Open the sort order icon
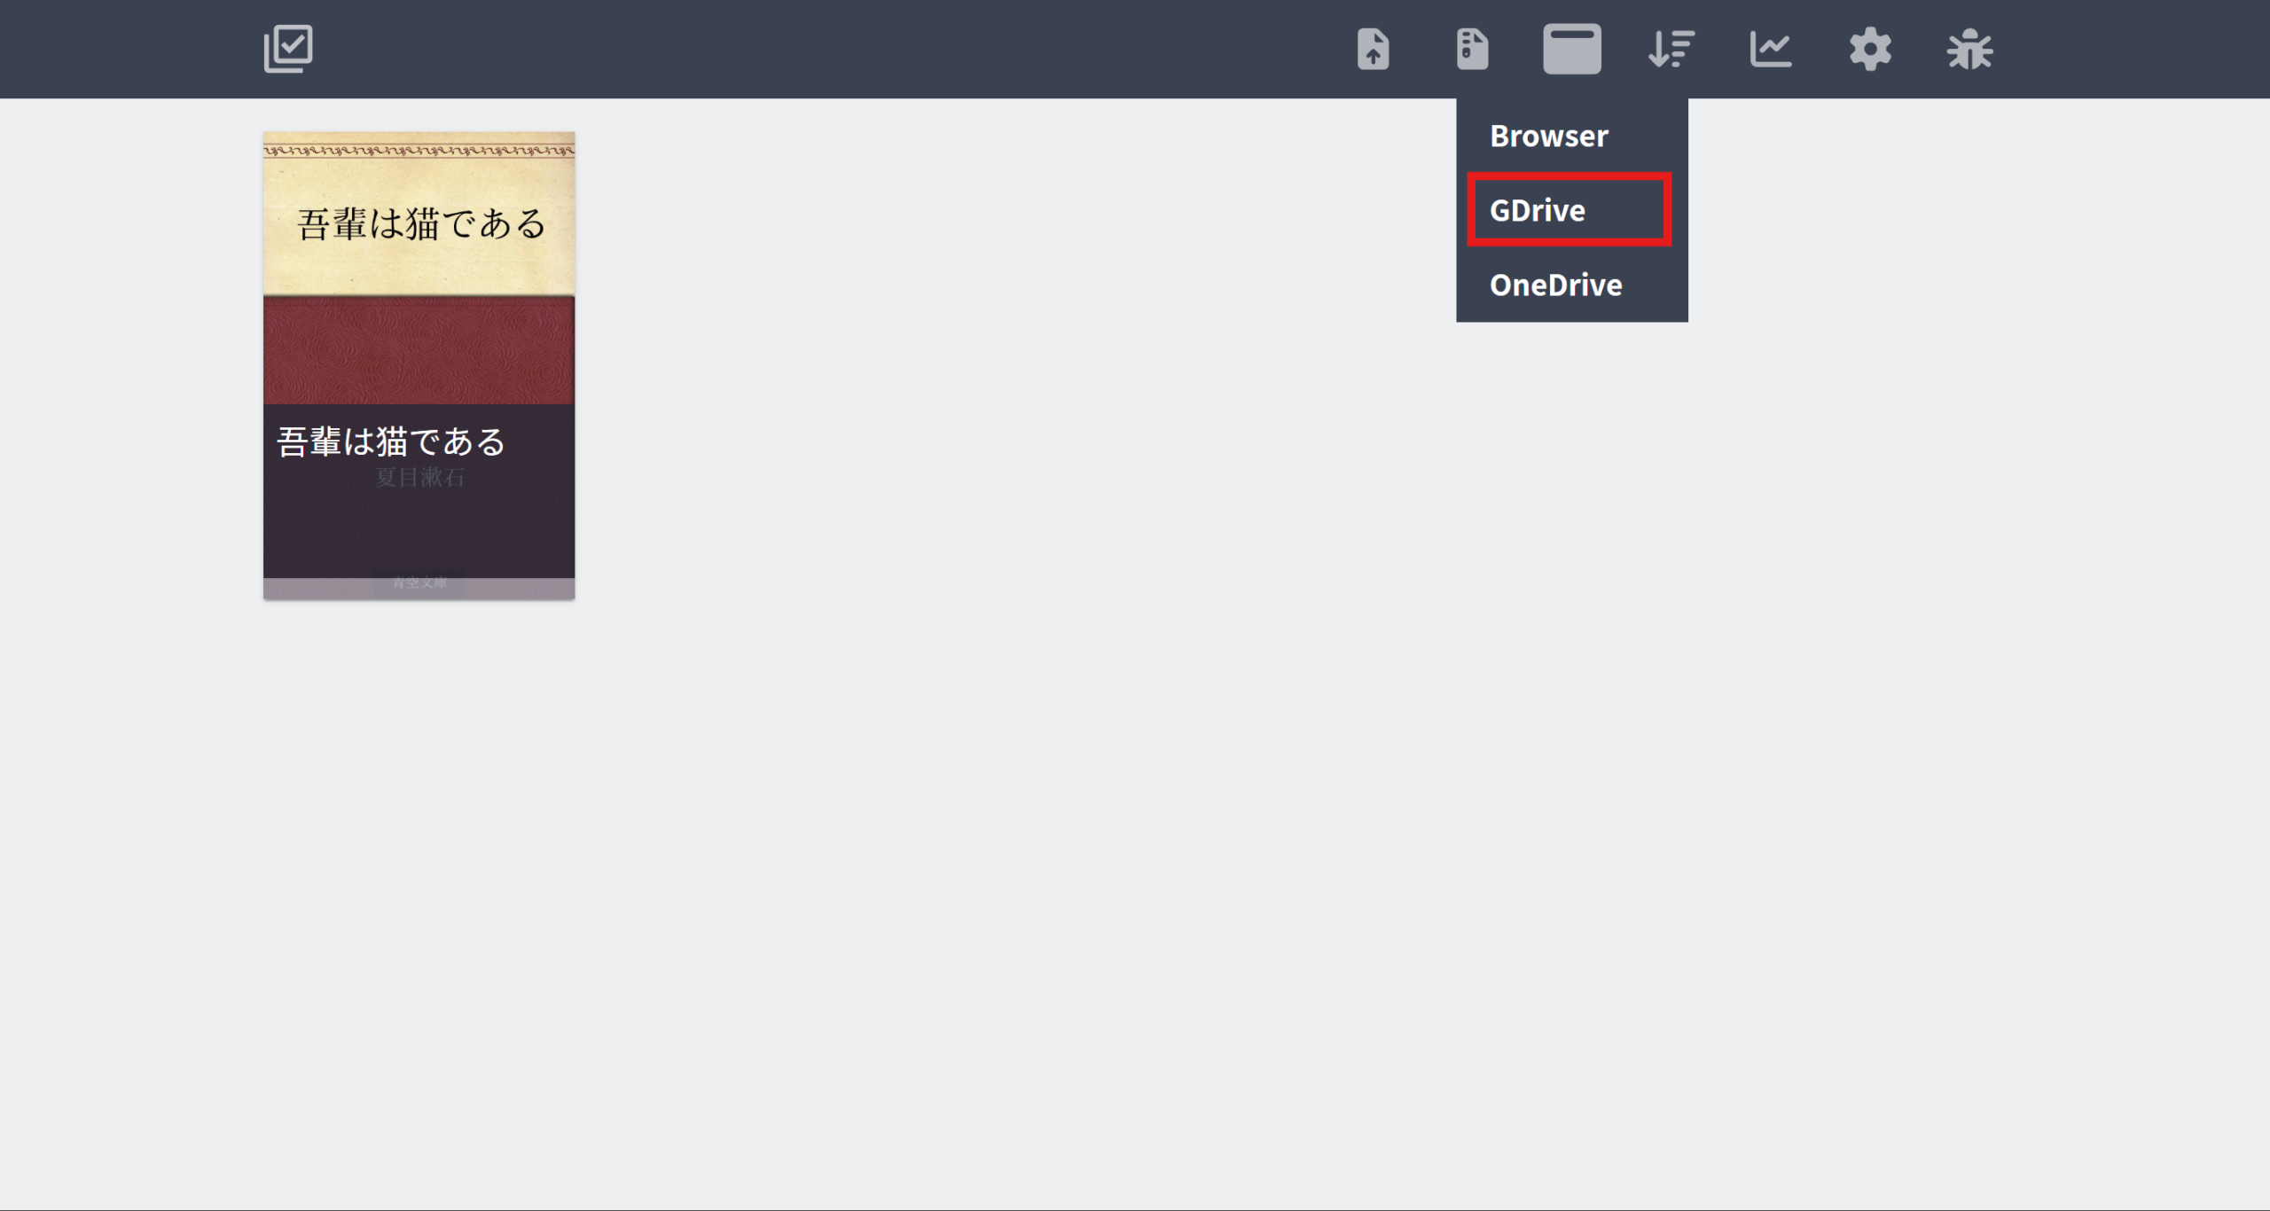Viewport: 2270px width, 1211px height. [1671, 49]
